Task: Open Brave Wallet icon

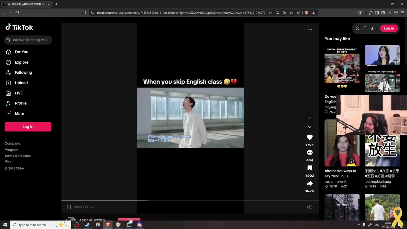Action: click(383, 13)
